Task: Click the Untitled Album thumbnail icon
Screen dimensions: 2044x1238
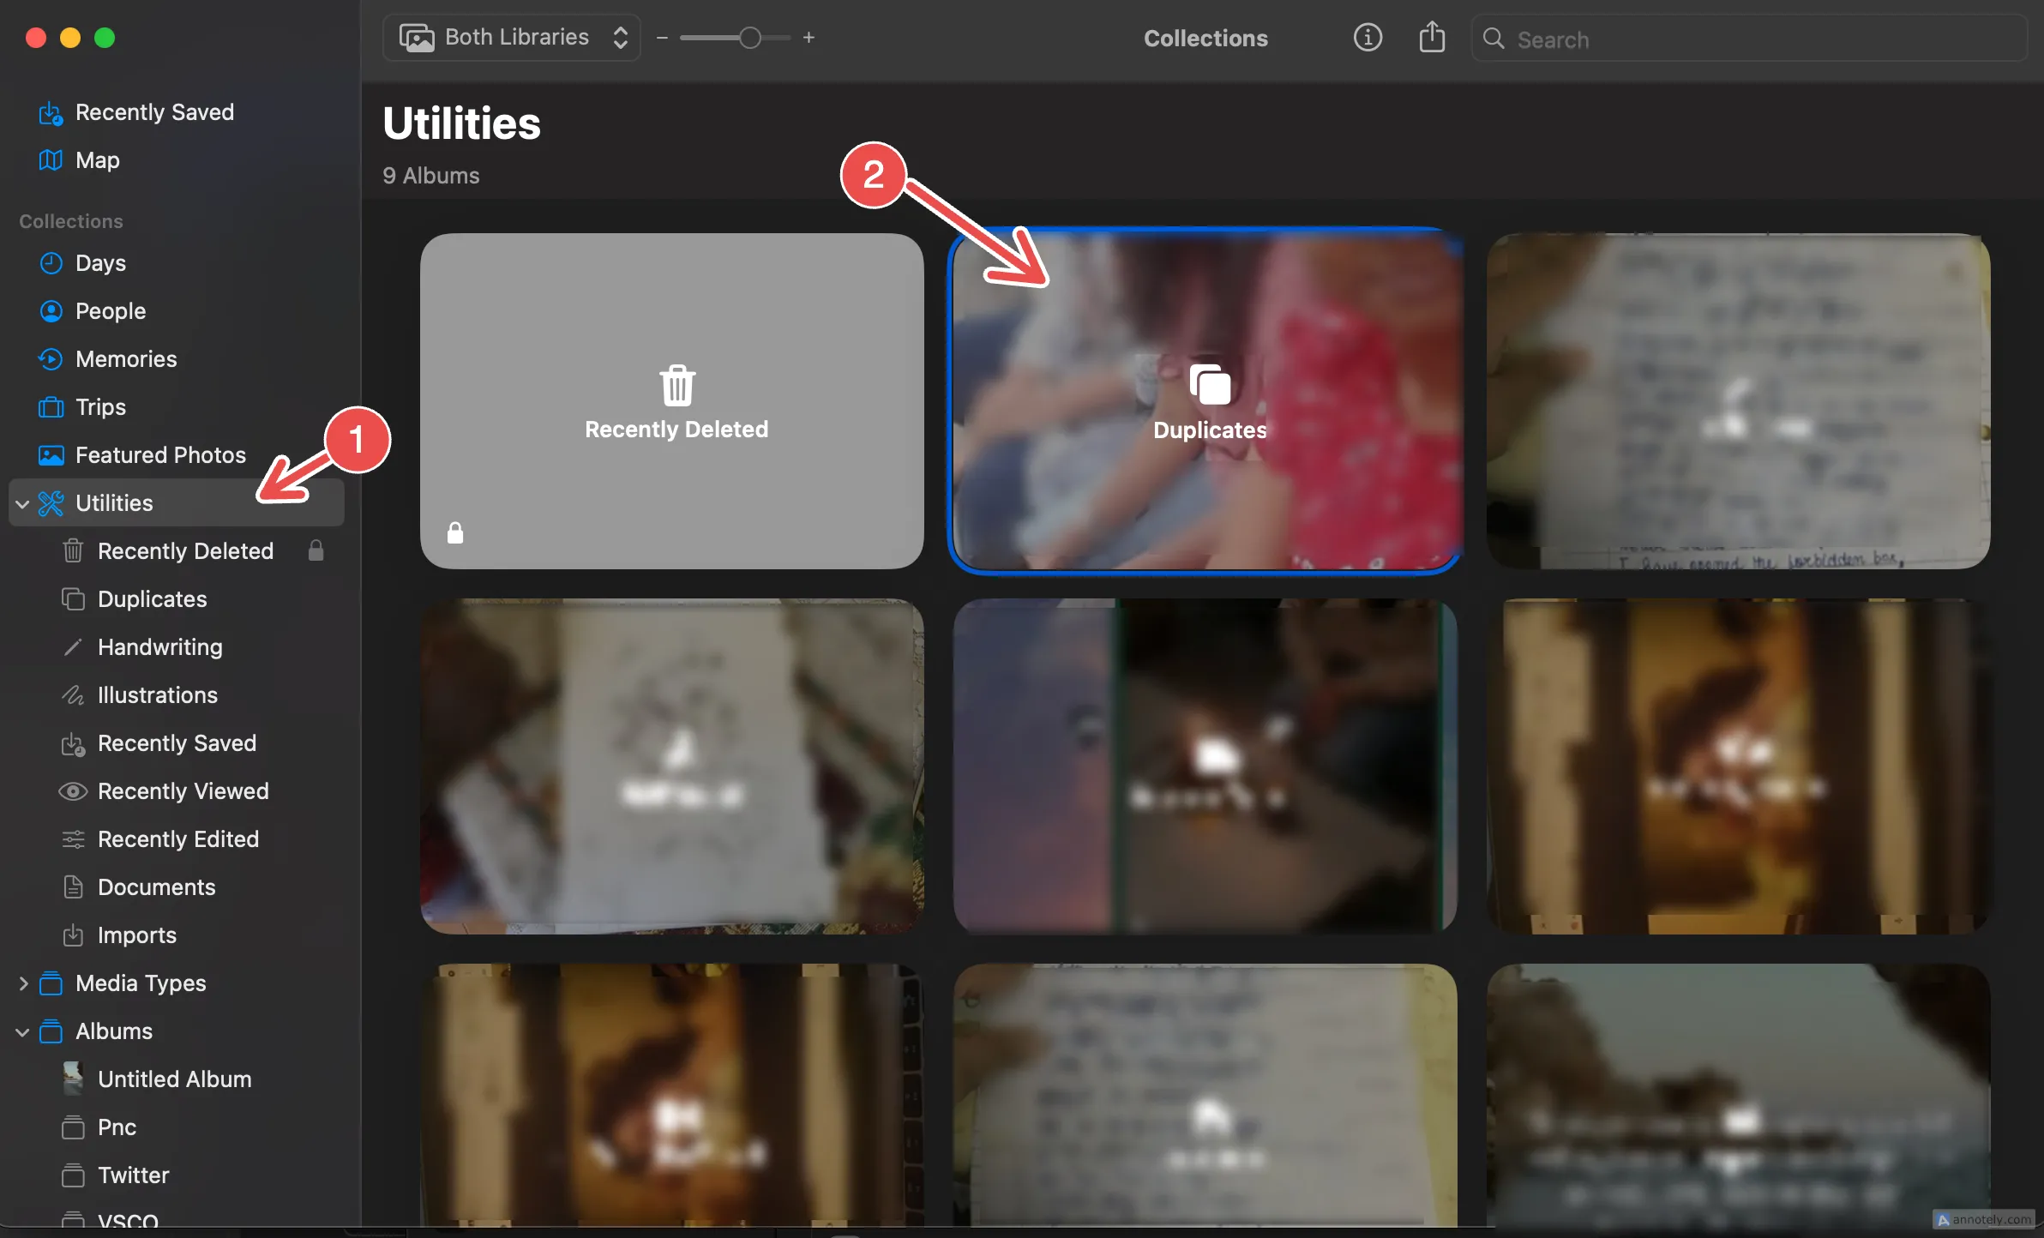Action: pos(73,1079)
